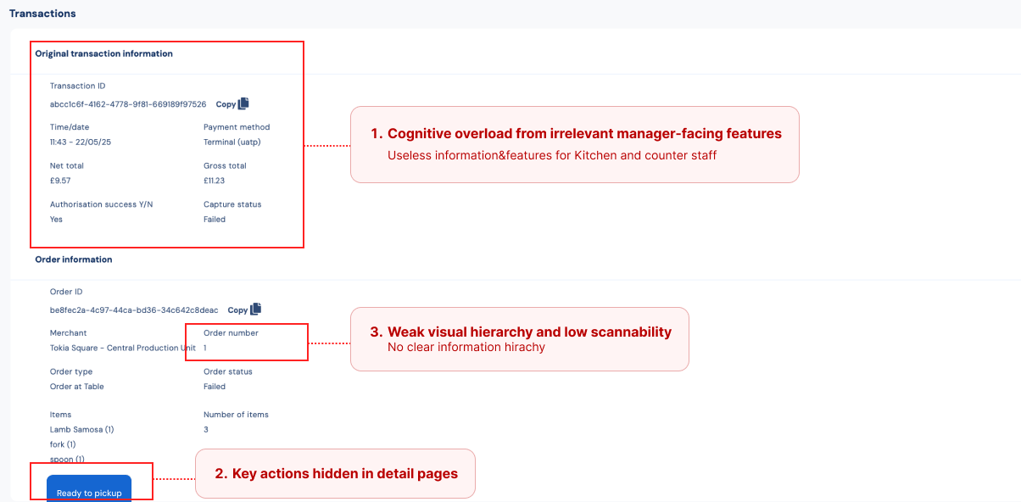
Task: Click the Key actions hidden in detail pages callout
Action: (336, 473)
